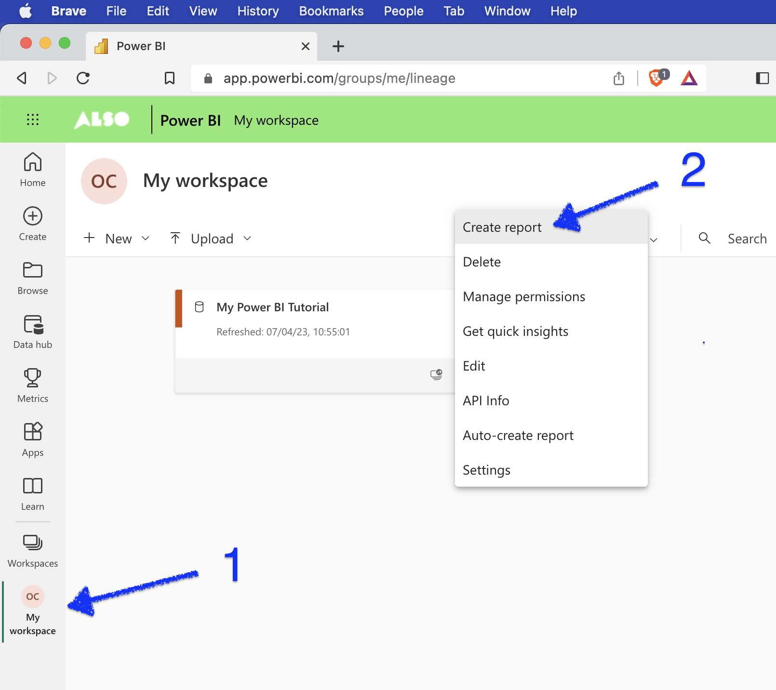Click the My Power BI Tutorial dataset
This screenshot has height=690, width=776.
[272, 307]
